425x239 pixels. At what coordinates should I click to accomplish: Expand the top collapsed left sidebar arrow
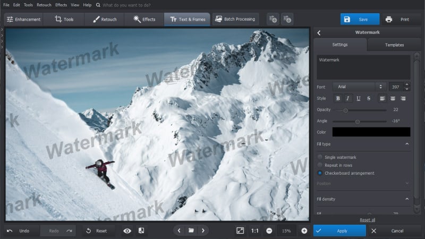tap(2, 30)
